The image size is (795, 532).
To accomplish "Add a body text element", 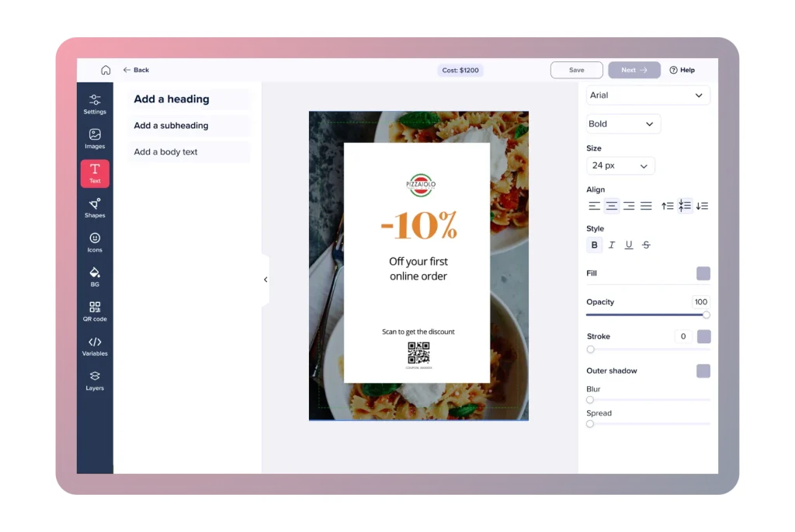I will pyautogui.click(x=189, y=151).
